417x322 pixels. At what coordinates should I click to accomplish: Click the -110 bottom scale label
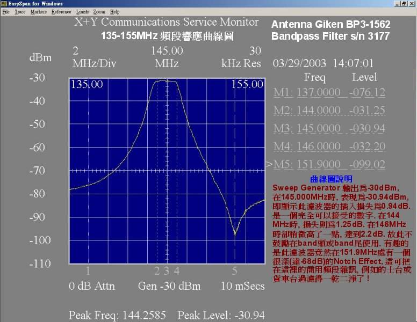click(x=40, y=264)
